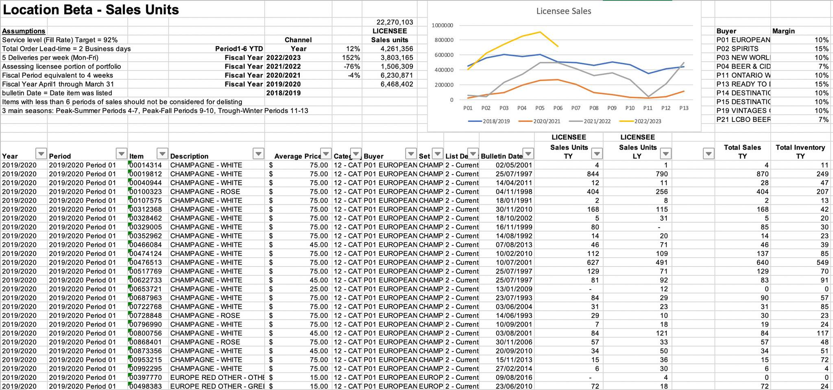Open the Period column filter dropdown
This screenshot has height=390, width=833.
(121, 154)
